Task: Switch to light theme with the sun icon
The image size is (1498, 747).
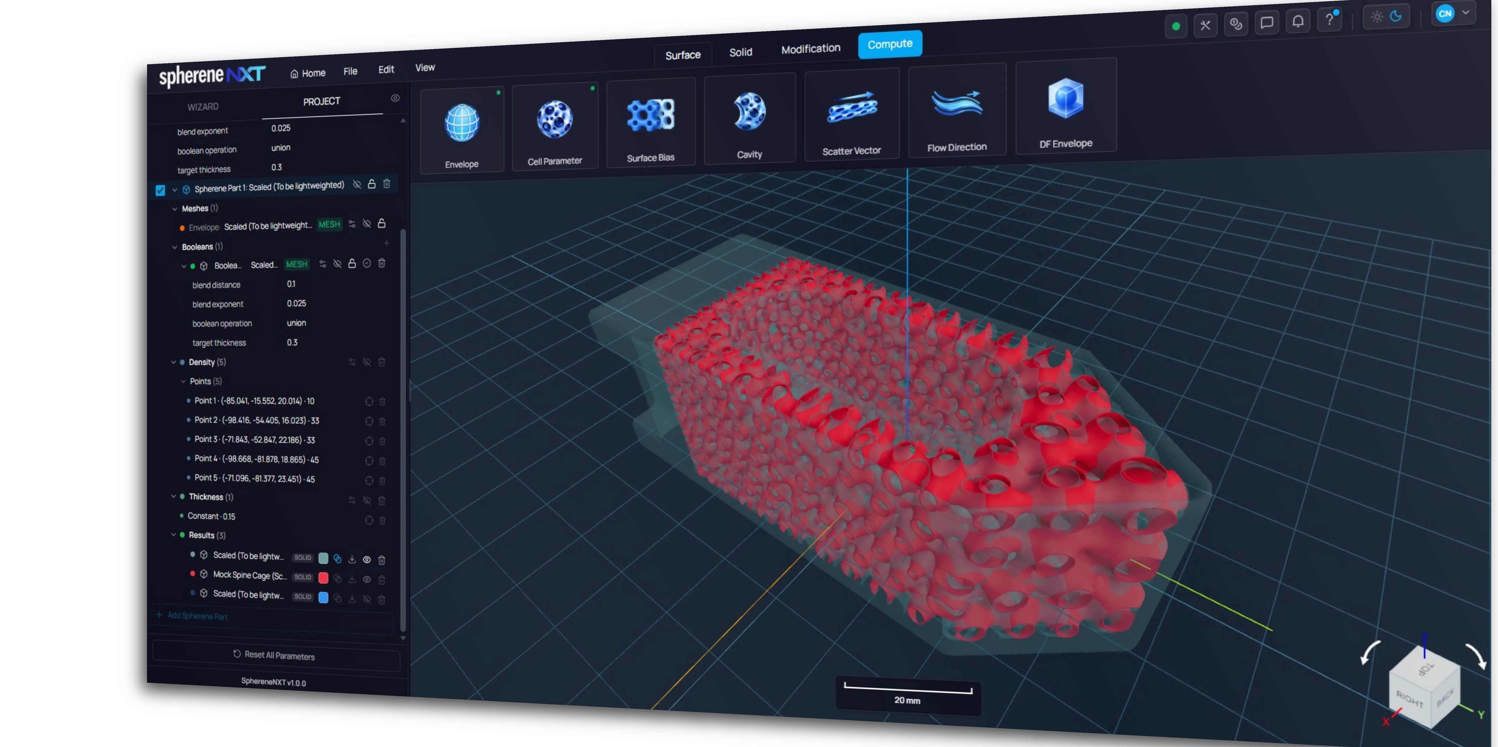Action: coord(1377,17)
